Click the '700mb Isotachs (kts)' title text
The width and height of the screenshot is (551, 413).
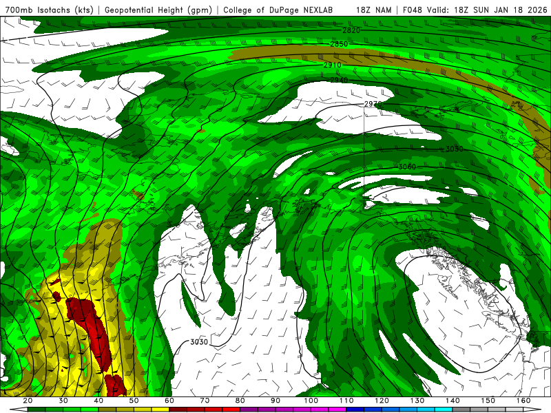(x=49, y=10)
